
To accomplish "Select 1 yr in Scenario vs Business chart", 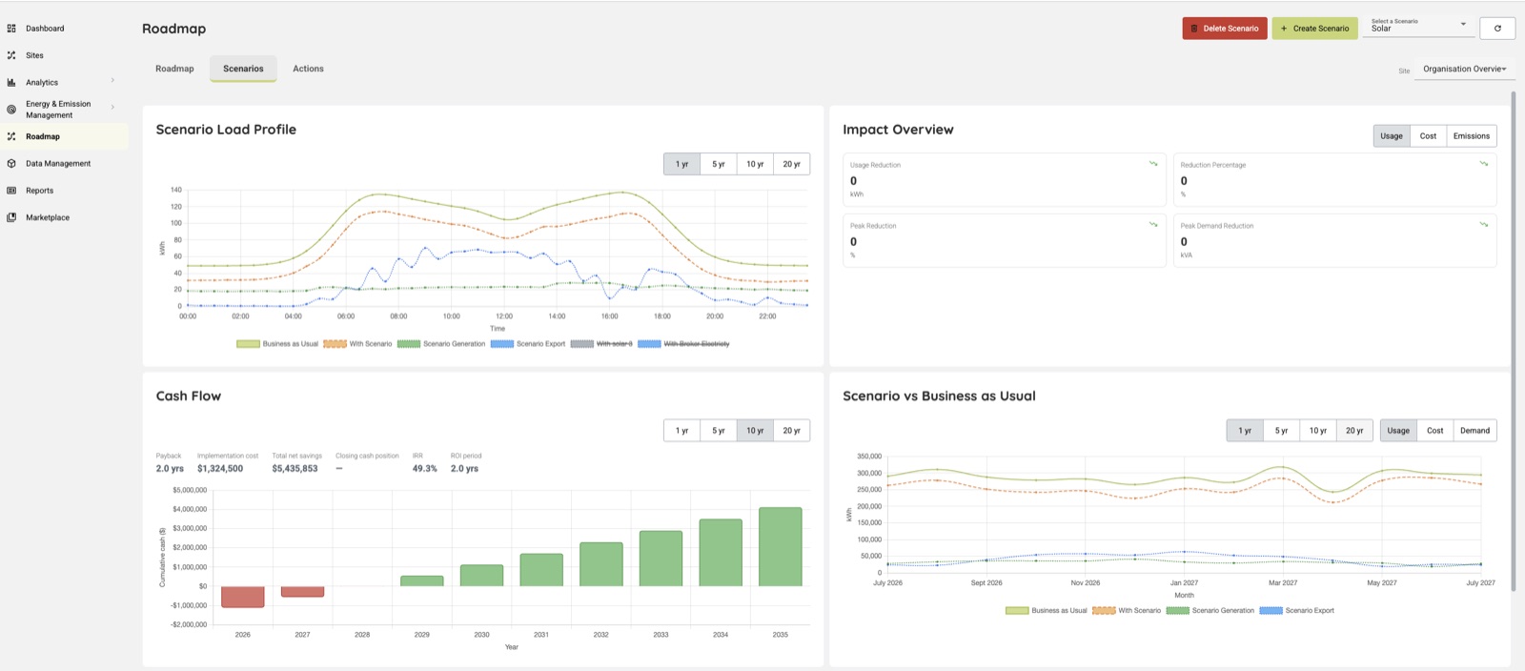I will tap(1245, 431).
